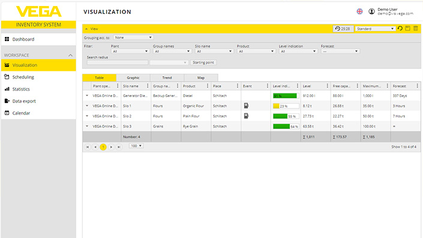This screenshot has height=238, width=423.
Task: Open the 100 rows per page dropdown
Action: (136, 146)
